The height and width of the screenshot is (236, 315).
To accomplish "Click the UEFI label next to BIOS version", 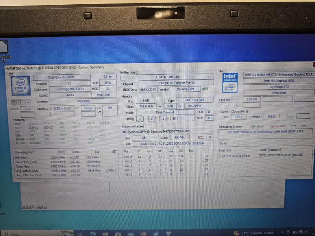I will pyautogui.click(x=205, y=89).
